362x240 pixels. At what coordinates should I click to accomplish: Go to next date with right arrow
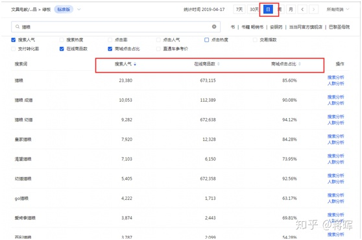313,10
